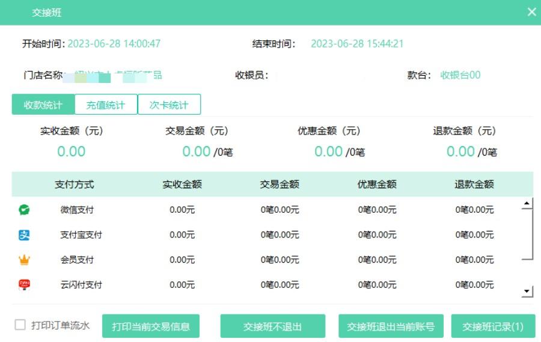Click the UnionPay QuickPass red icon
541x342 pixels.
click(x=24, y=284)
